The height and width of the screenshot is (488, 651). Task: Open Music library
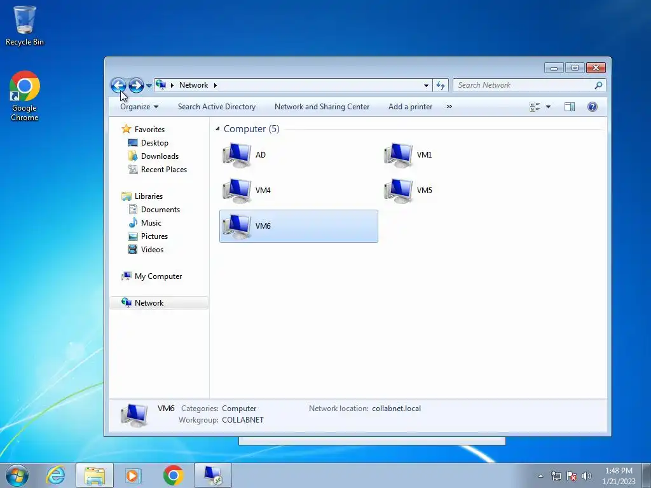coord(144,223)
